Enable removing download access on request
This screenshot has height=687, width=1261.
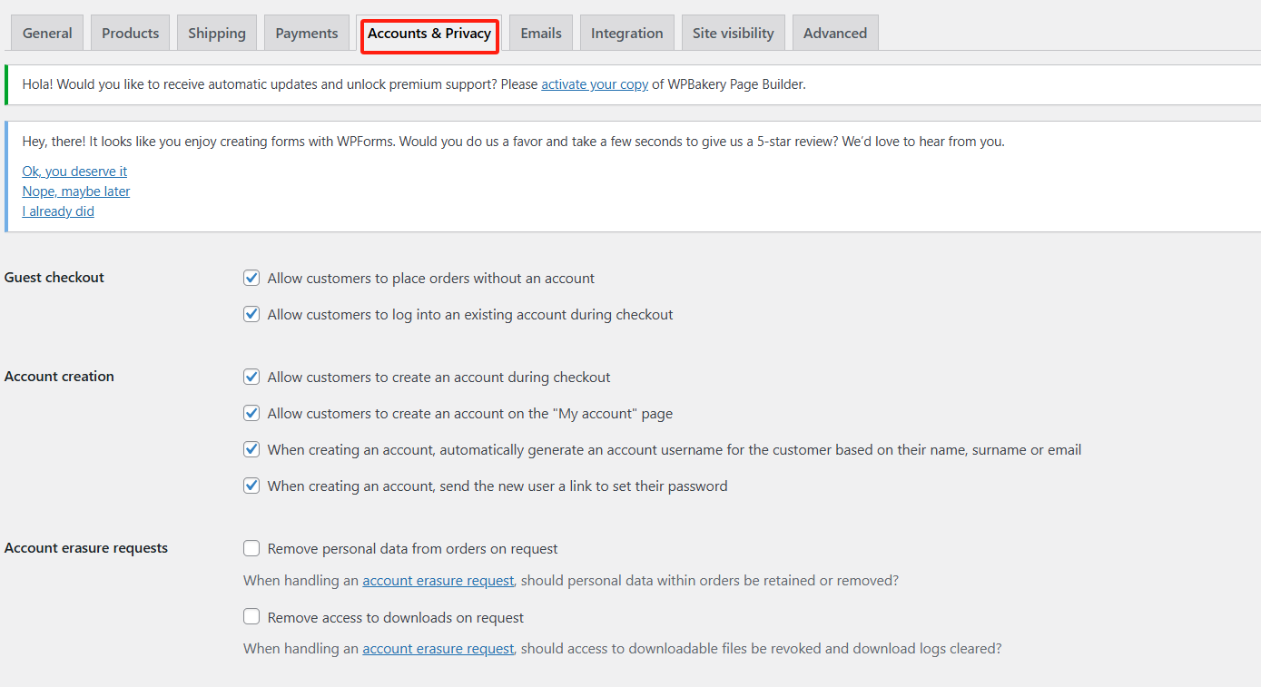251,616
